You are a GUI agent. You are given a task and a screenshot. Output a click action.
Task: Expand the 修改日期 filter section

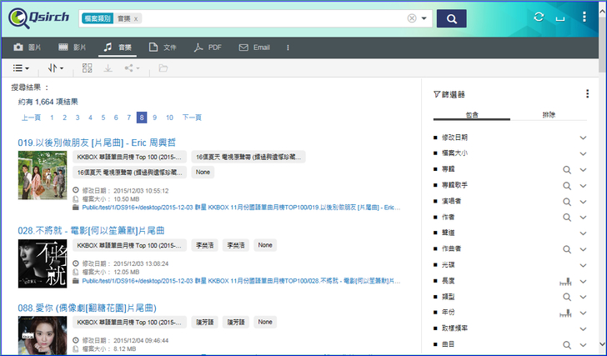[x=584, y=137]
